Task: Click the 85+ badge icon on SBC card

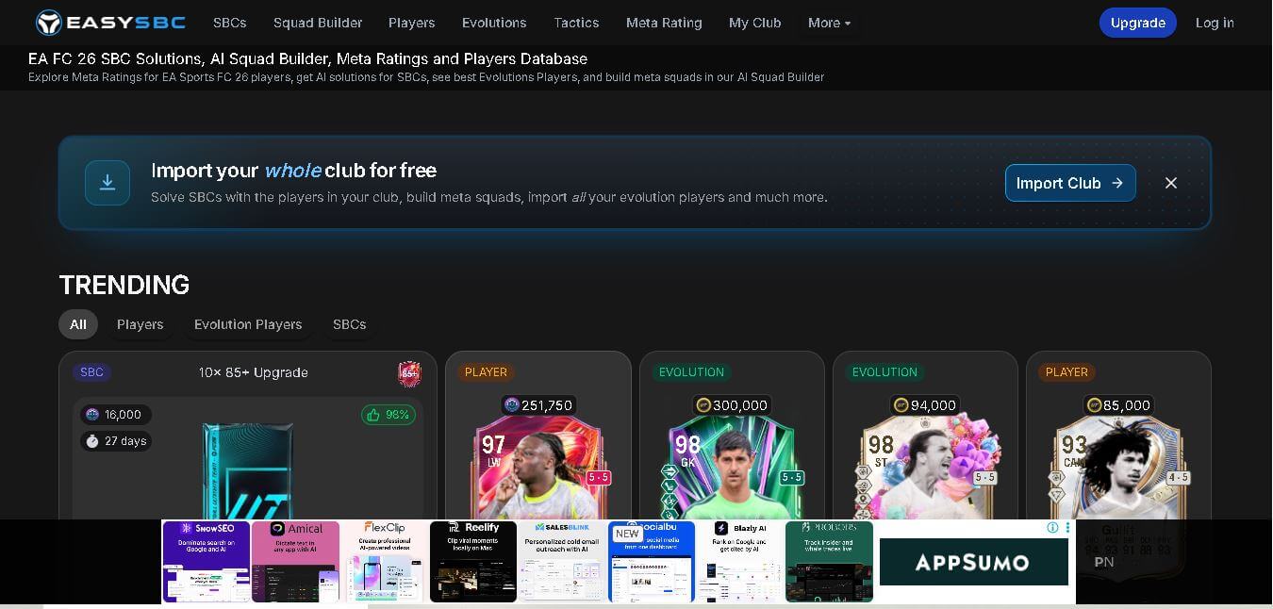Action: pos(409,374)
